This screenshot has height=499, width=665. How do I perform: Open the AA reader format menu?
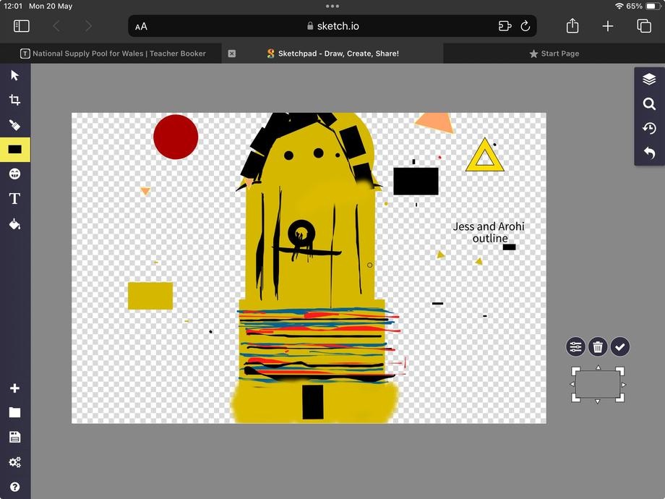click(x=141, y=27)
